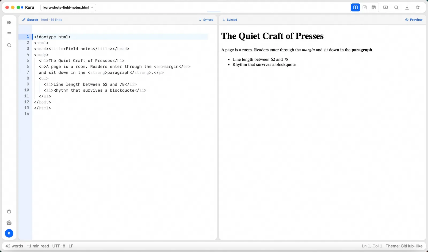Image resolution: width=428 pixels, height=252 pixels.
Task: Switch to split view layout
Action: (x=356, y=7)
